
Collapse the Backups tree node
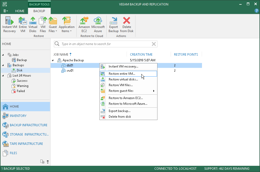(x=3, y=65)
